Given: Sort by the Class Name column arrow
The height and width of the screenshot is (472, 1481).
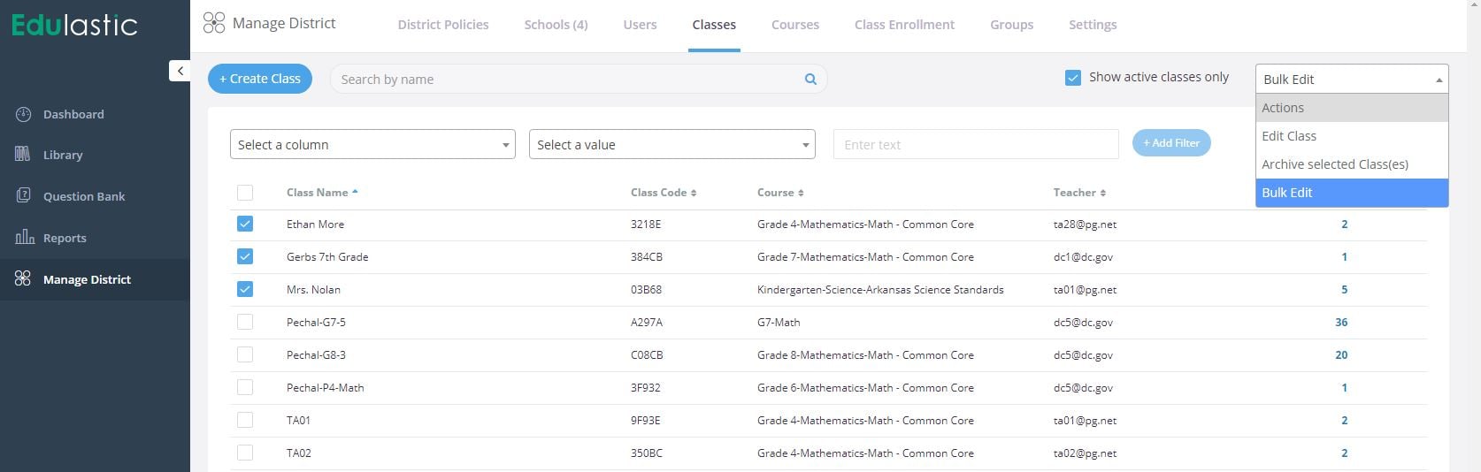Looking at the screenshot, I should 355,192.
